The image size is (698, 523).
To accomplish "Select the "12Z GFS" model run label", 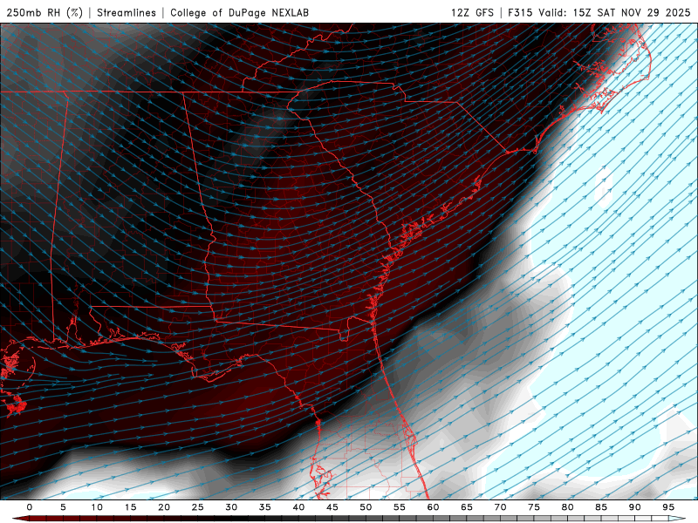I will pyautogui.click(x=472, y=12).
